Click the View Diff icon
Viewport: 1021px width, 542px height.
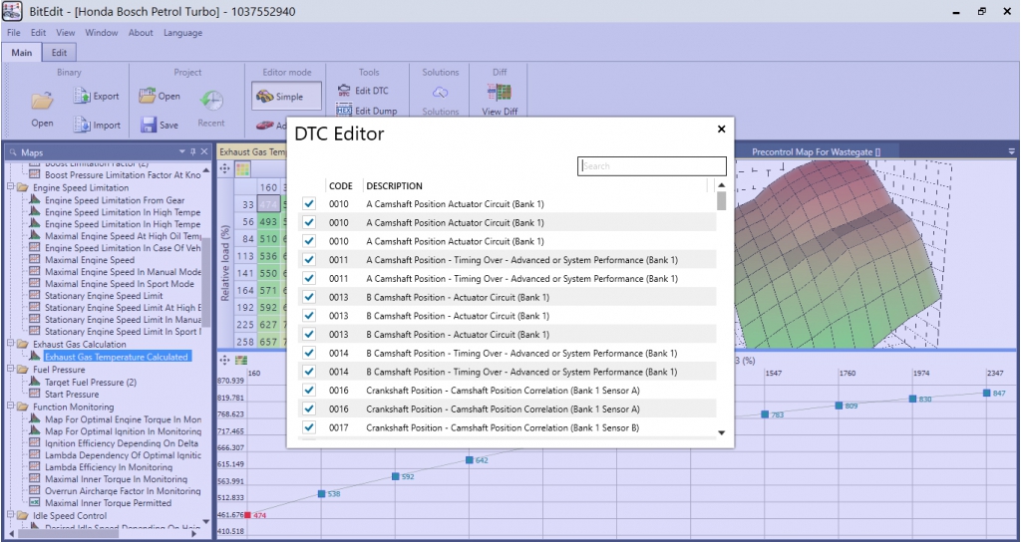(x=500, y=92)
